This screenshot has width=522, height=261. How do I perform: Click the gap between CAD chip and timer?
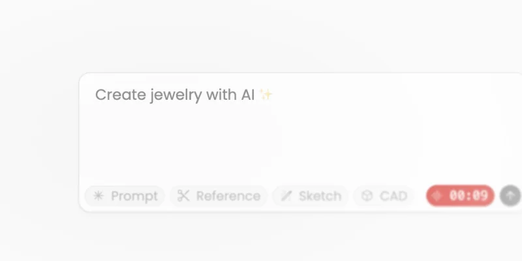[x=420, y=196]
